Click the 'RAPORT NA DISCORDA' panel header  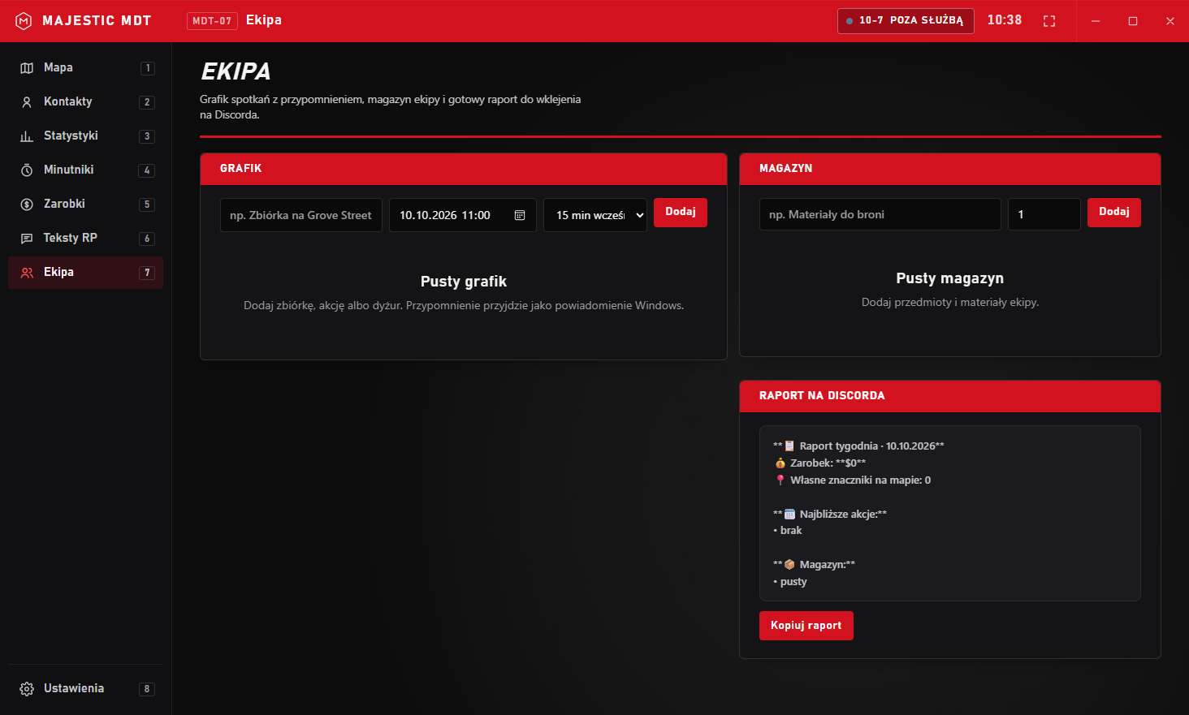click(950, 396)
